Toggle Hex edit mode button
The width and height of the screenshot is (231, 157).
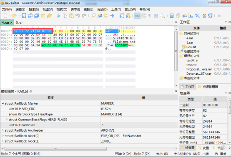(x=137, y=16)
